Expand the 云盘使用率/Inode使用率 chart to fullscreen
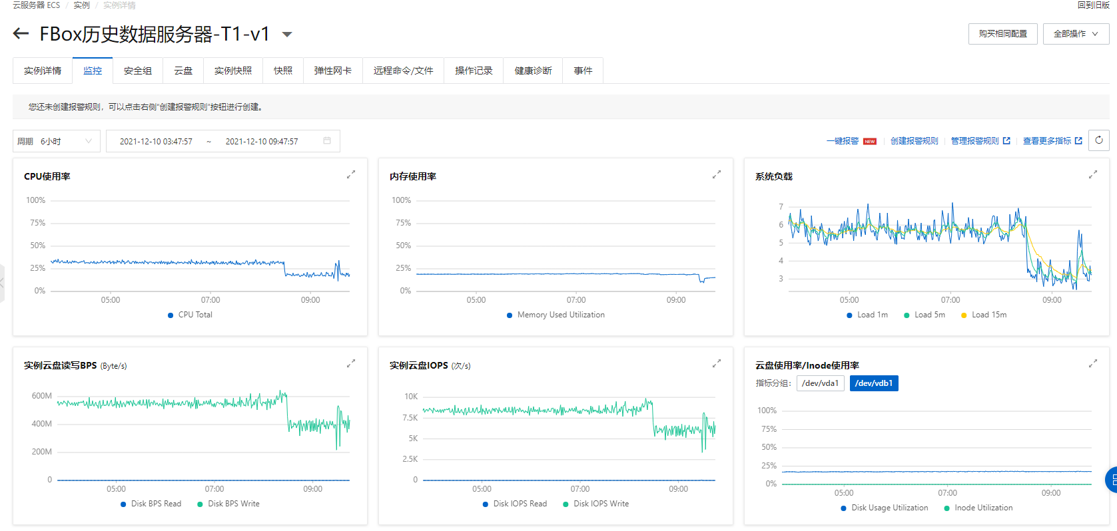 (1093, 364)
